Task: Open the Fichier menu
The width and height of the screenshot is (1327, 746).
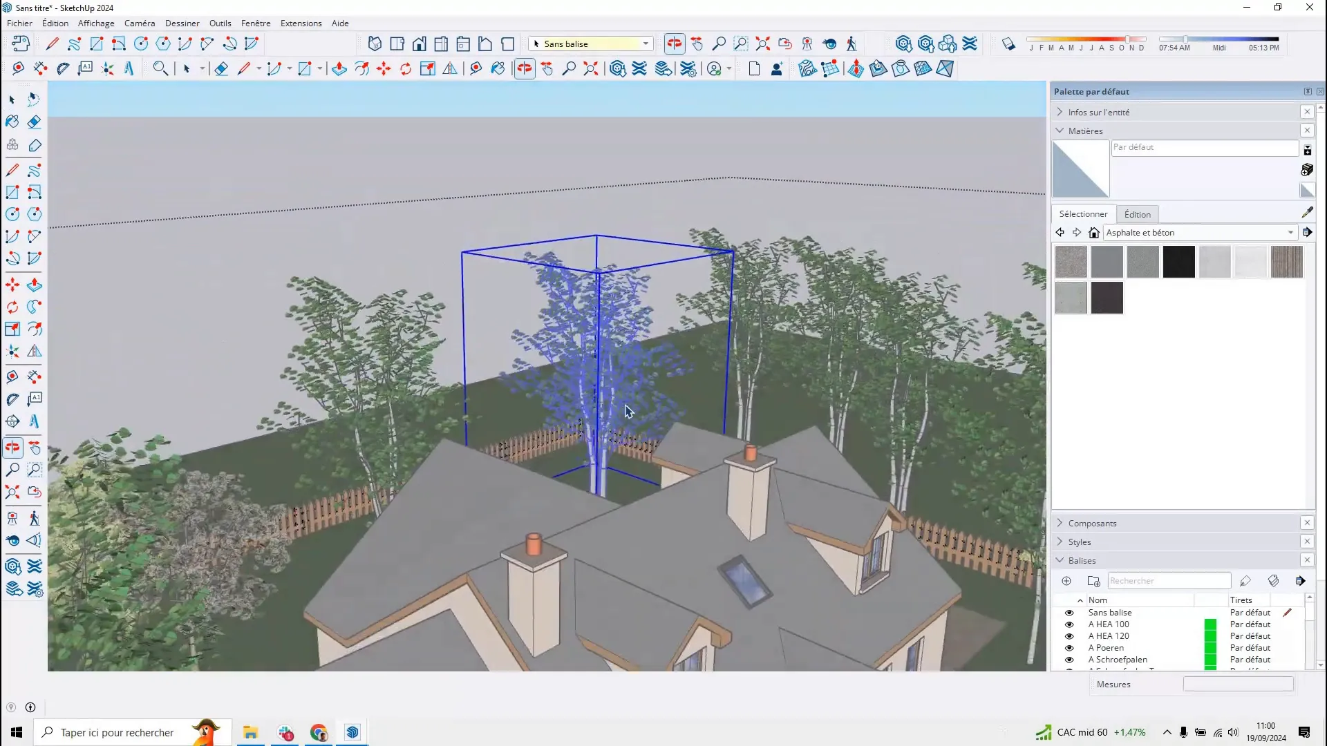Action: click(x=19, y=23)
